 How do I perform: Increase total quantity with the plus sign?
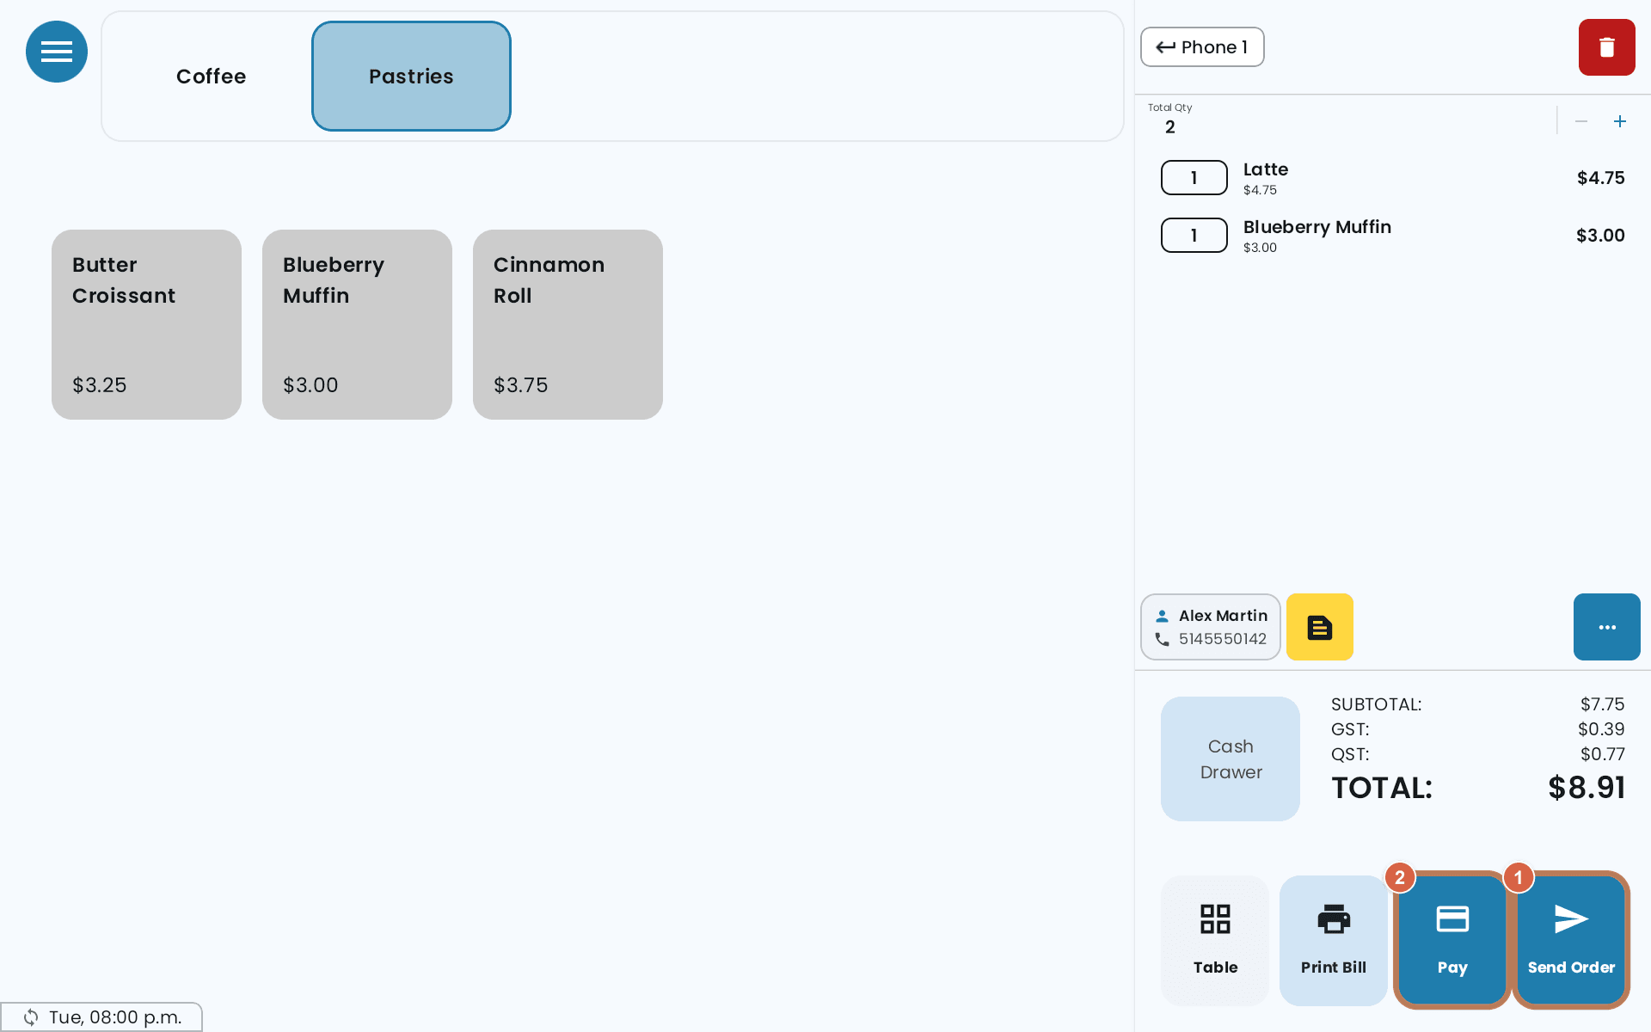point(1620,121)
